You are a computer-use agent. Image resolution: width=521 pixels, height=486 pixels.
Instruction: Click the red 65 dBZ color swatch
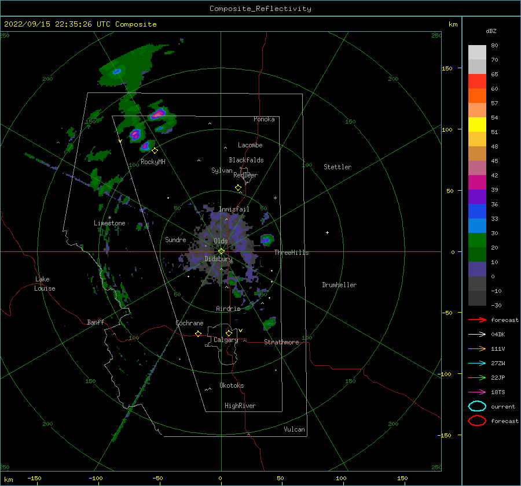pyautogui.click(x=477, y=81)
